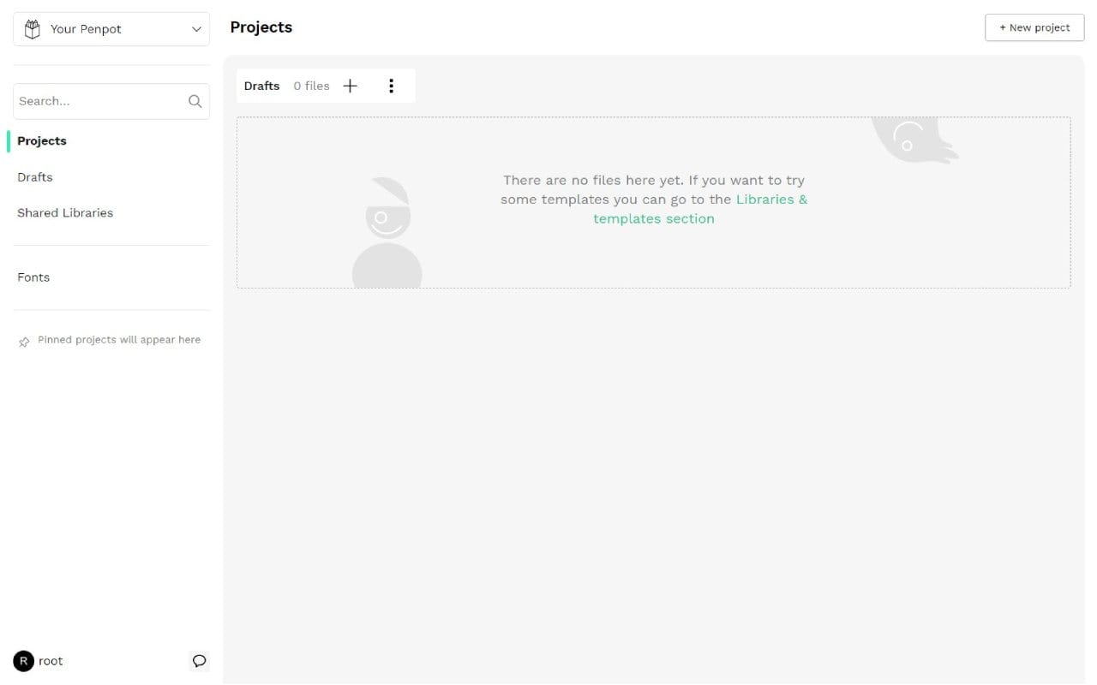Click the New project button
Image resolution: width=1097 pixels, height=685 pixels.
pyautogui.click(x=1034, y=27)
